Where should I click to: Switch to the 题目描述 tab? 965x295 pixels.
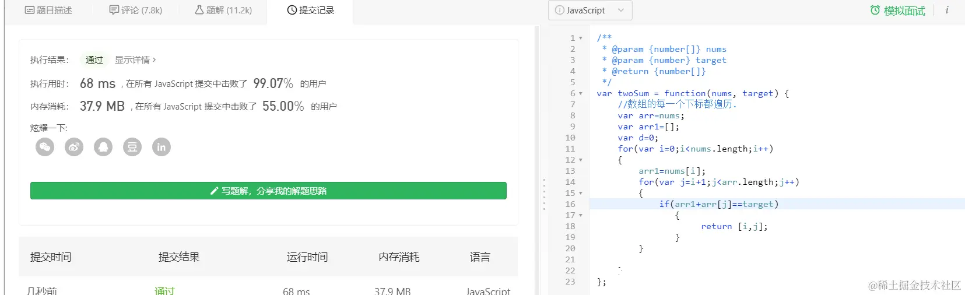48,10
